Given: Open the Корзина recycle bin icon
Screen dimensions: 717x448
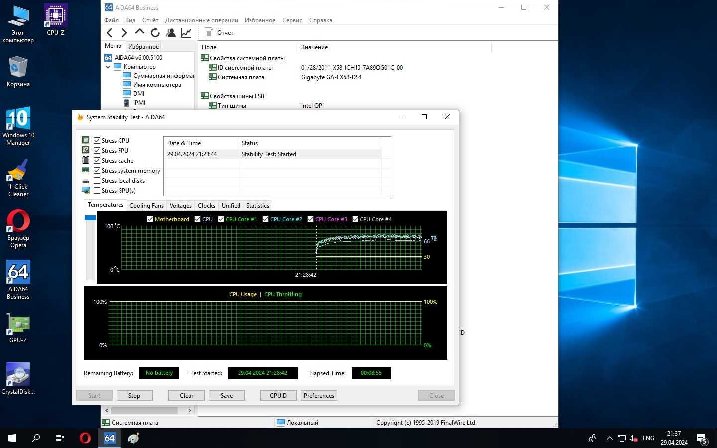Looking at the screenshot, I should coord(18,71).
